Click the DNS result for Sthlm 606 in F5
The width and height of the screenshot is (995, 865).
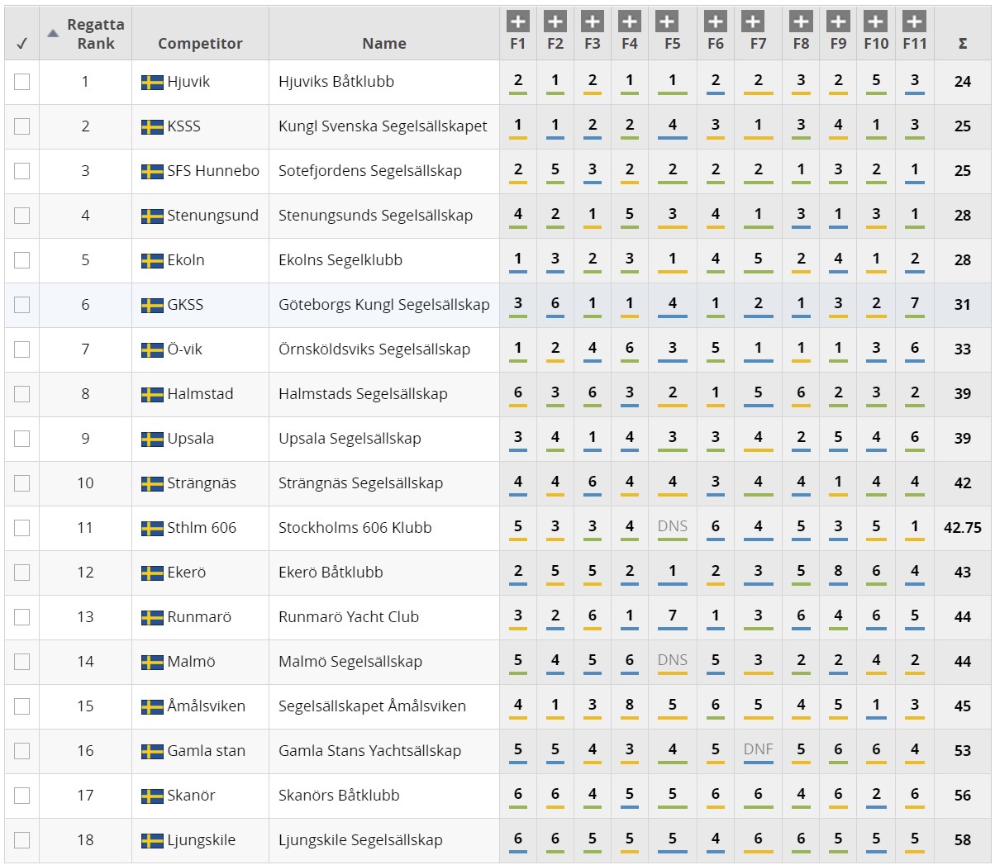click(x=673, y=526)
